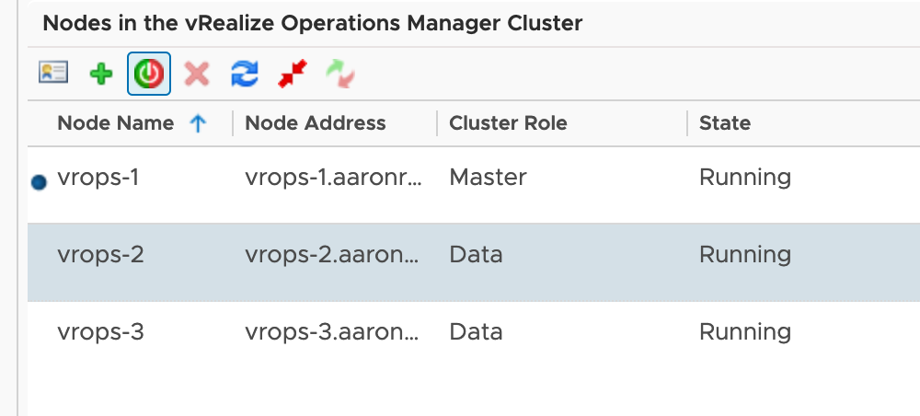Click the green-pink swap arrows icon
Viewport: 920px width, 416px height.
[x=339, y=75]
